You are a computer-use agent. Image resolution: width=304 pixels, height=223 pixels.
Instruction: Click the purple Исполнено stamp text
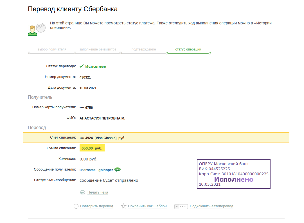[x=234, y=180]
